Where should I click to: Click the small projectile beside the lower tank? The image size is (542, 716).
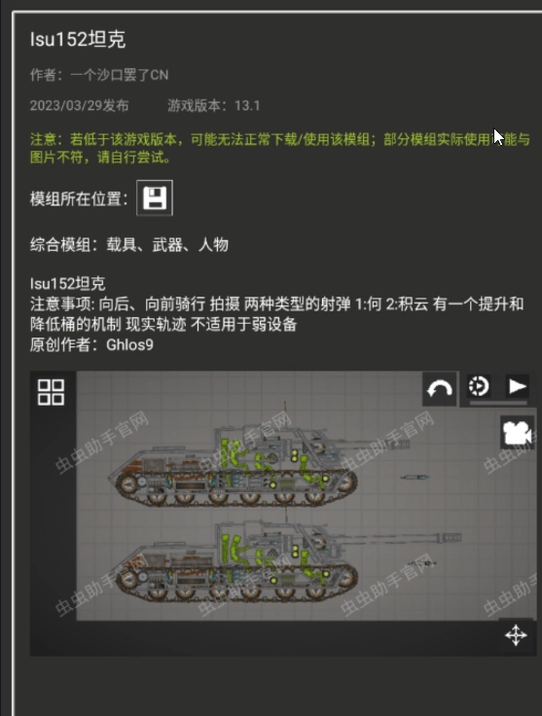[x=423, y=563]
